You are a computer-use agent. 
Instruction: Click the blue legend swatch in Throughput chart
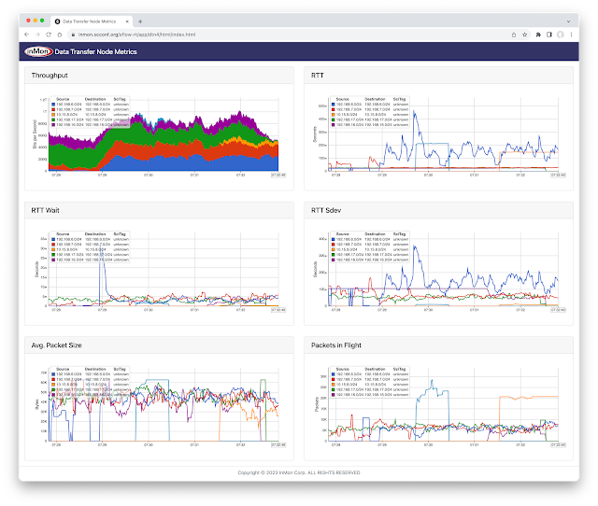click(53, 104)
